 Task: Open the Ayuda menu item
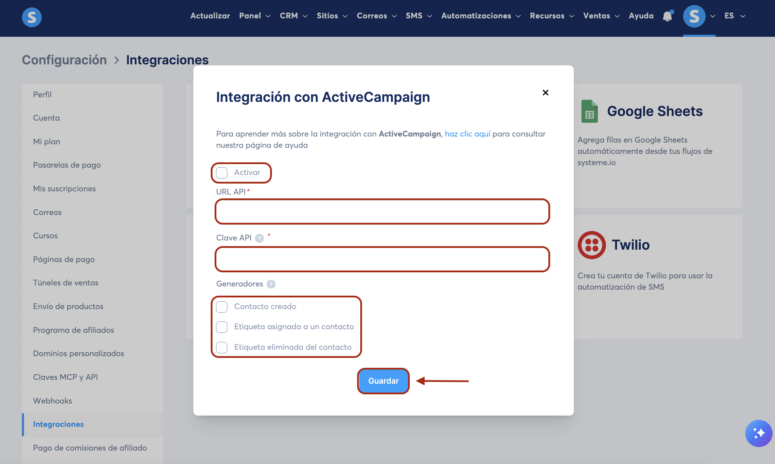click(641, 16)
